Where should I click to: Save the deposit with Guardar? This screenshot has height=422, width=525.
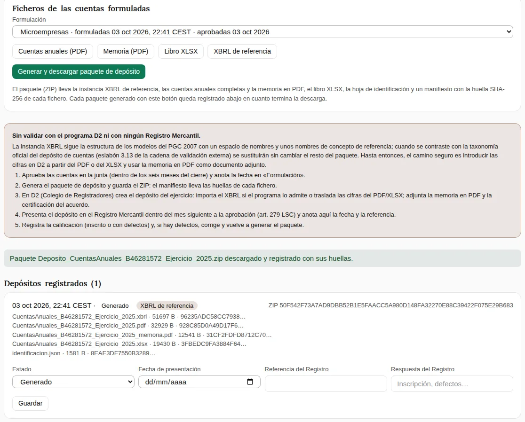(30, 403)
